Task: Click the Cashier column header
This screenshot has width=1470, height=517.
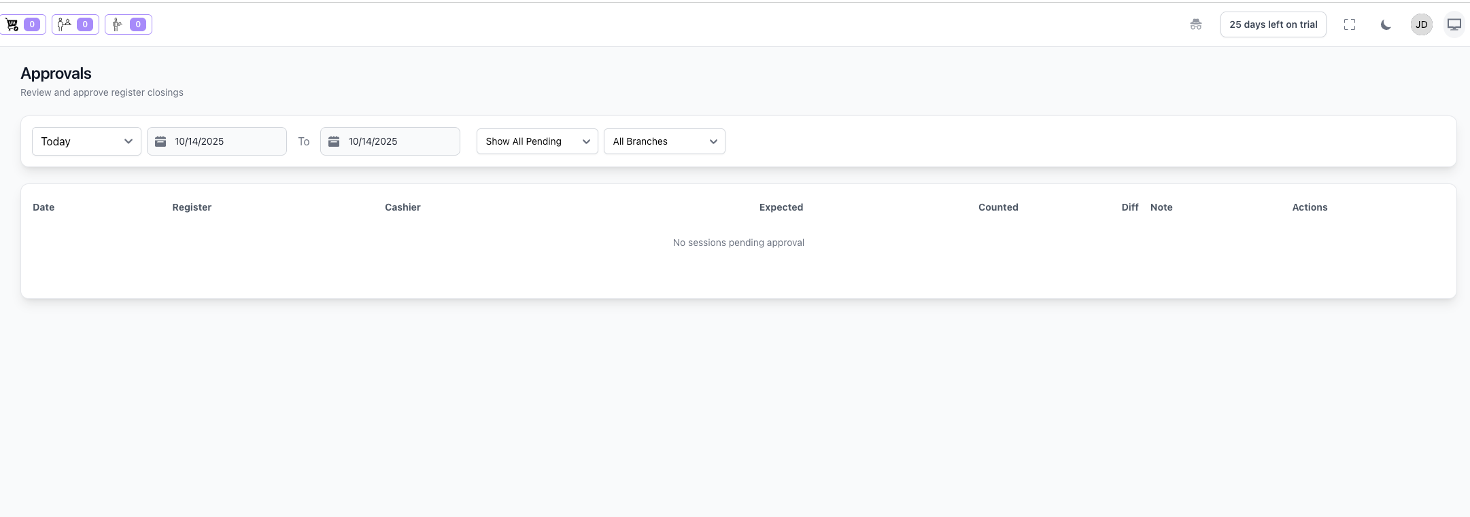Action: [403, 207]
